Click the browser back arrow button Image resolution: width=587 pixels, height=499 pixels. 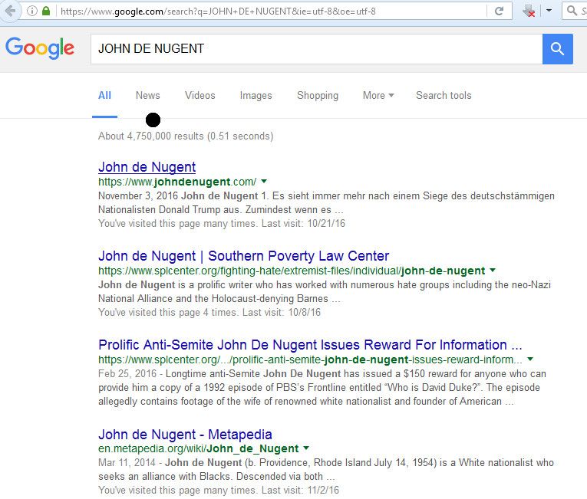pyautogui.click(x=10, y=11)
